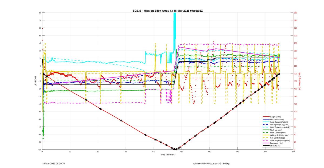Screen dimensions: 324x168
Task: Click the timestamp '15-Mar-2025 08:29:34'
Action: click(x=53, y=163)
